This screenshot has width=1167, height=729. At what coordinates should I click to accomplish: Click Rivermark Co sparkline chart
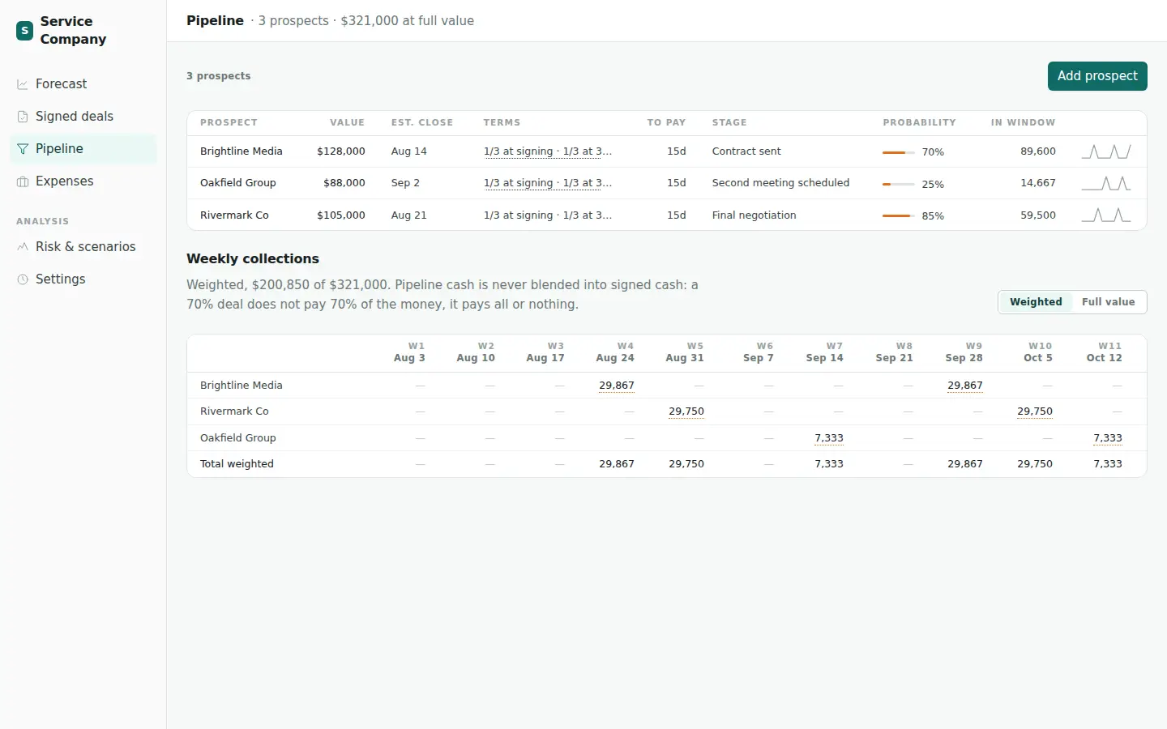click(1106, 215)
